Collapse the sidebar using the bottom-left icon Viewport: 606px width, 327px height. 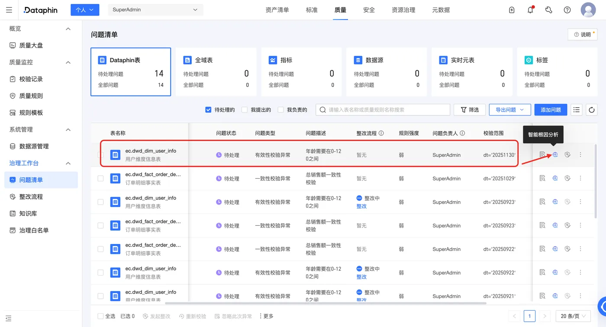point(9,318)
